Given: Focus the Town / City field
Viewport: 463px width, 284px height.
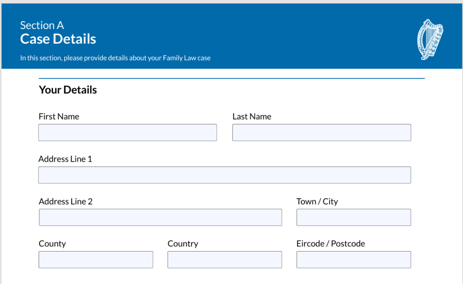Looking at the screenshot, I should pos(354,218).
